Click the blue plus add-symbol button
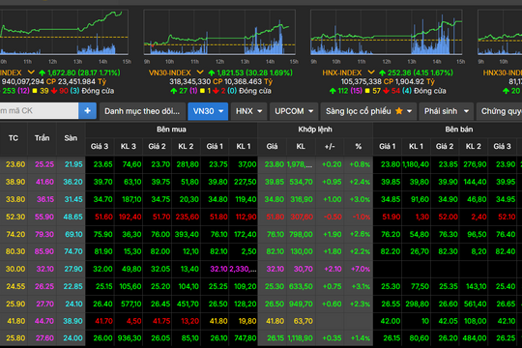The height and width of the screenshot is (348, 522). coord(88,111)
